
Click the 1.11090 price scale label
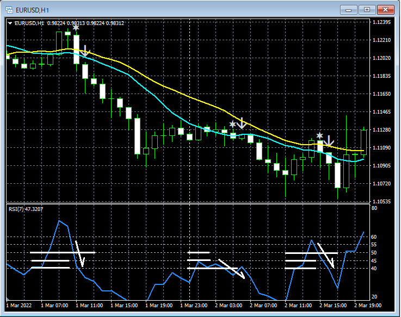[382, 148]
